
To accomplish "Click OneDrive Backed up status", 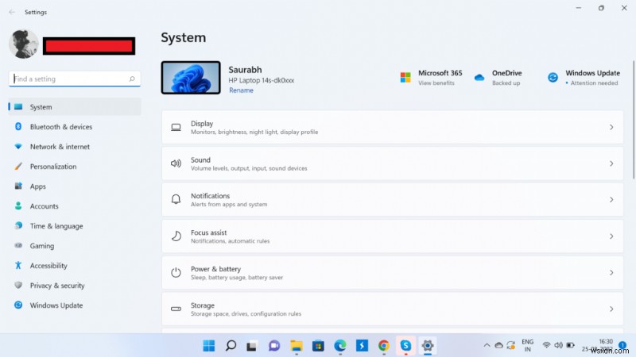I will pyautogui.click(x=506, y=83).
